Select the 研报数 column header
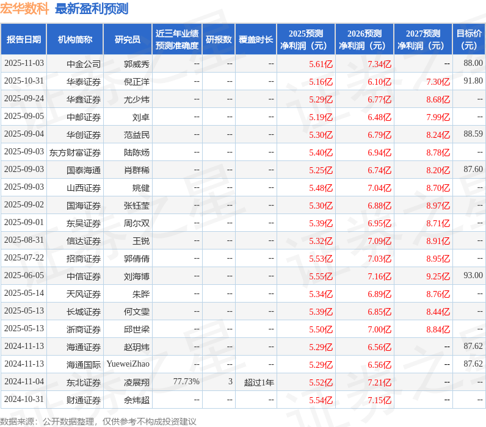Screen dimensions: 486x427 tap(219, 39)
